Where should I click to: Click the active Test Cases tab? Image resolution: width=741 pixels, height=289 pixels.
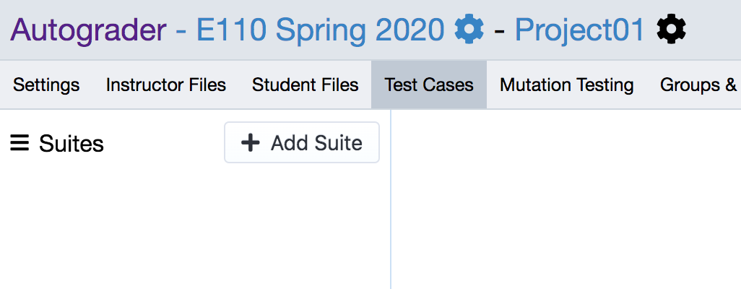[x=429, y=85]
